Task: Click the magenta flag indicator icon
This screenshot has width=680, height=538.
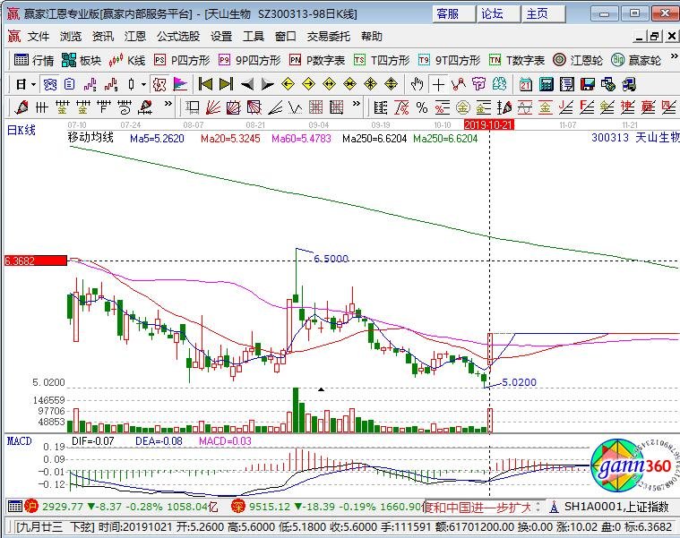Action: click(x=180, y=84)
